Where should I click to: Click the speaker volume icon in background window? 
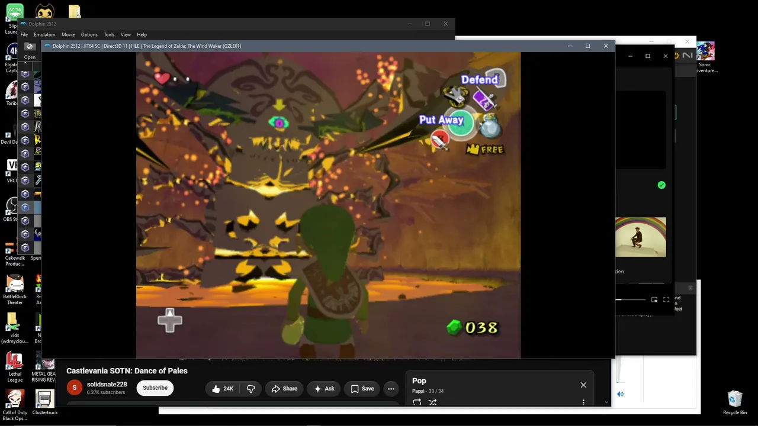pyautogui.click(x=620, y=394)
